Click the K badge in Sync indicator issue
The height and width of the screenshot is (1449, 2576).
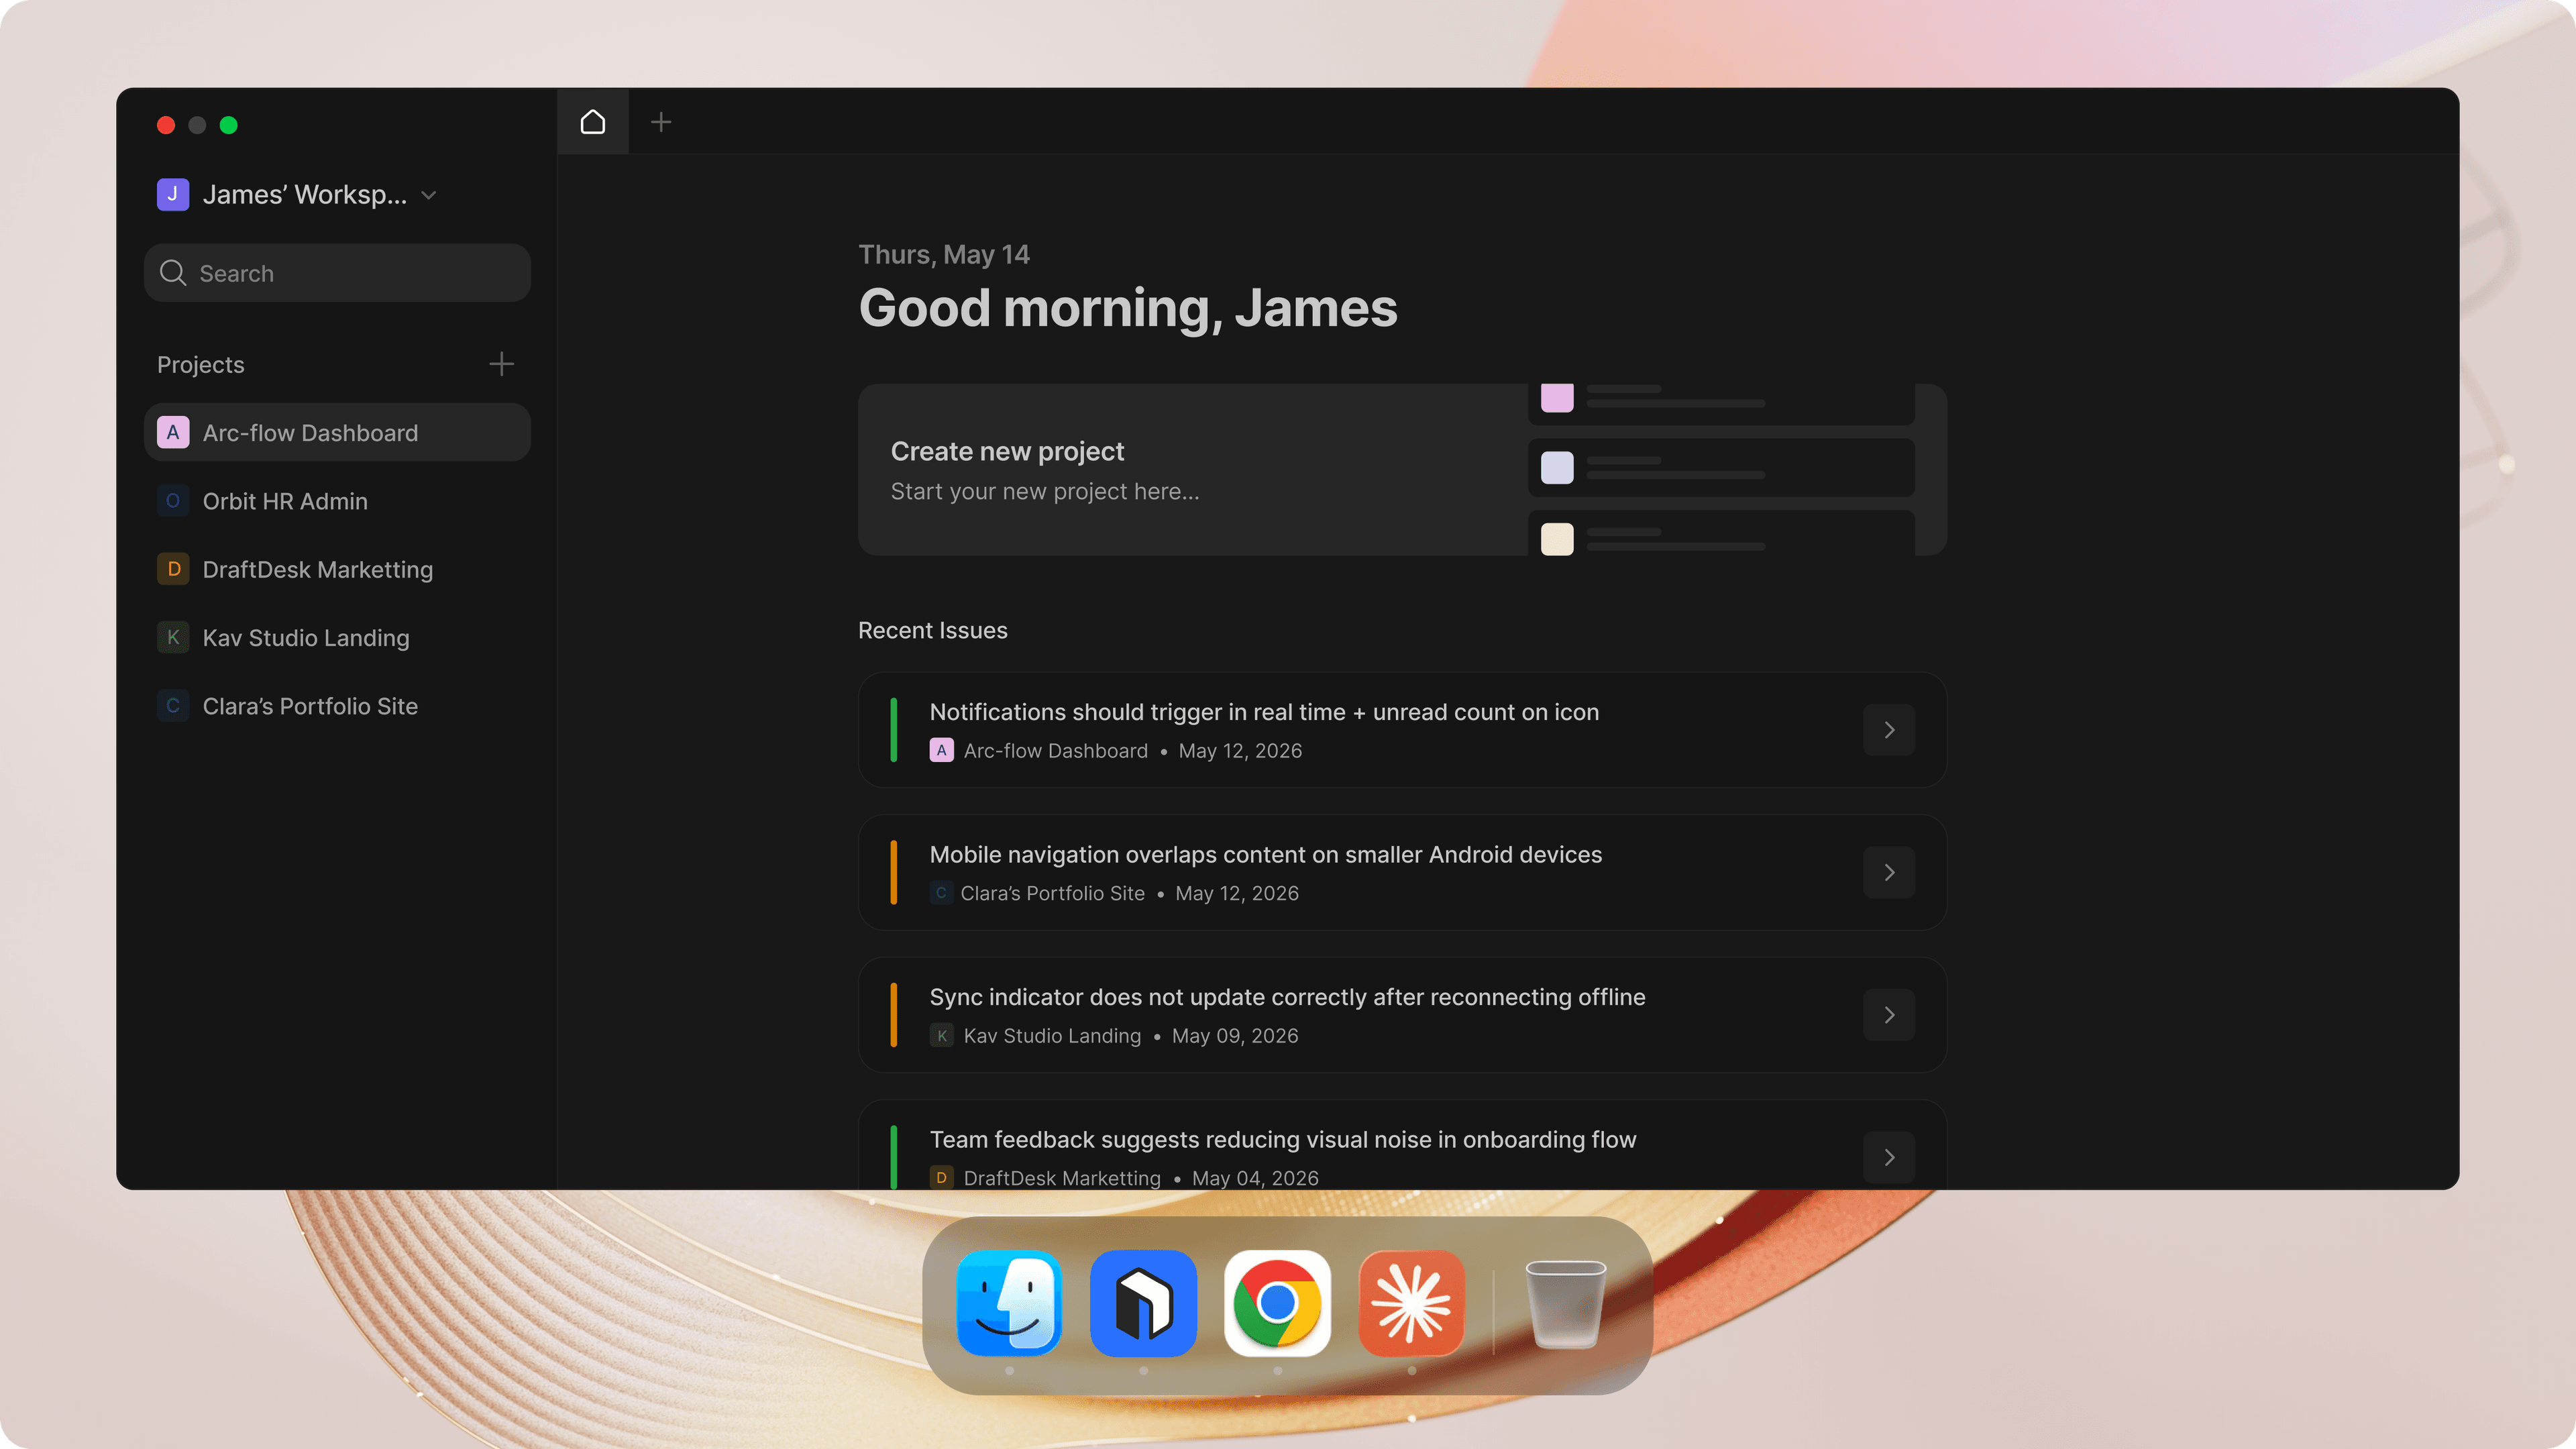(x=941, y=1036)
